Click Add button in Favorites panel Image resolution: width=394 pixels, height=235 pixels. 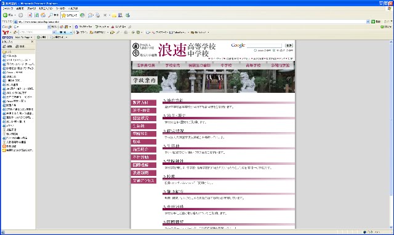[x=7, y=47]
